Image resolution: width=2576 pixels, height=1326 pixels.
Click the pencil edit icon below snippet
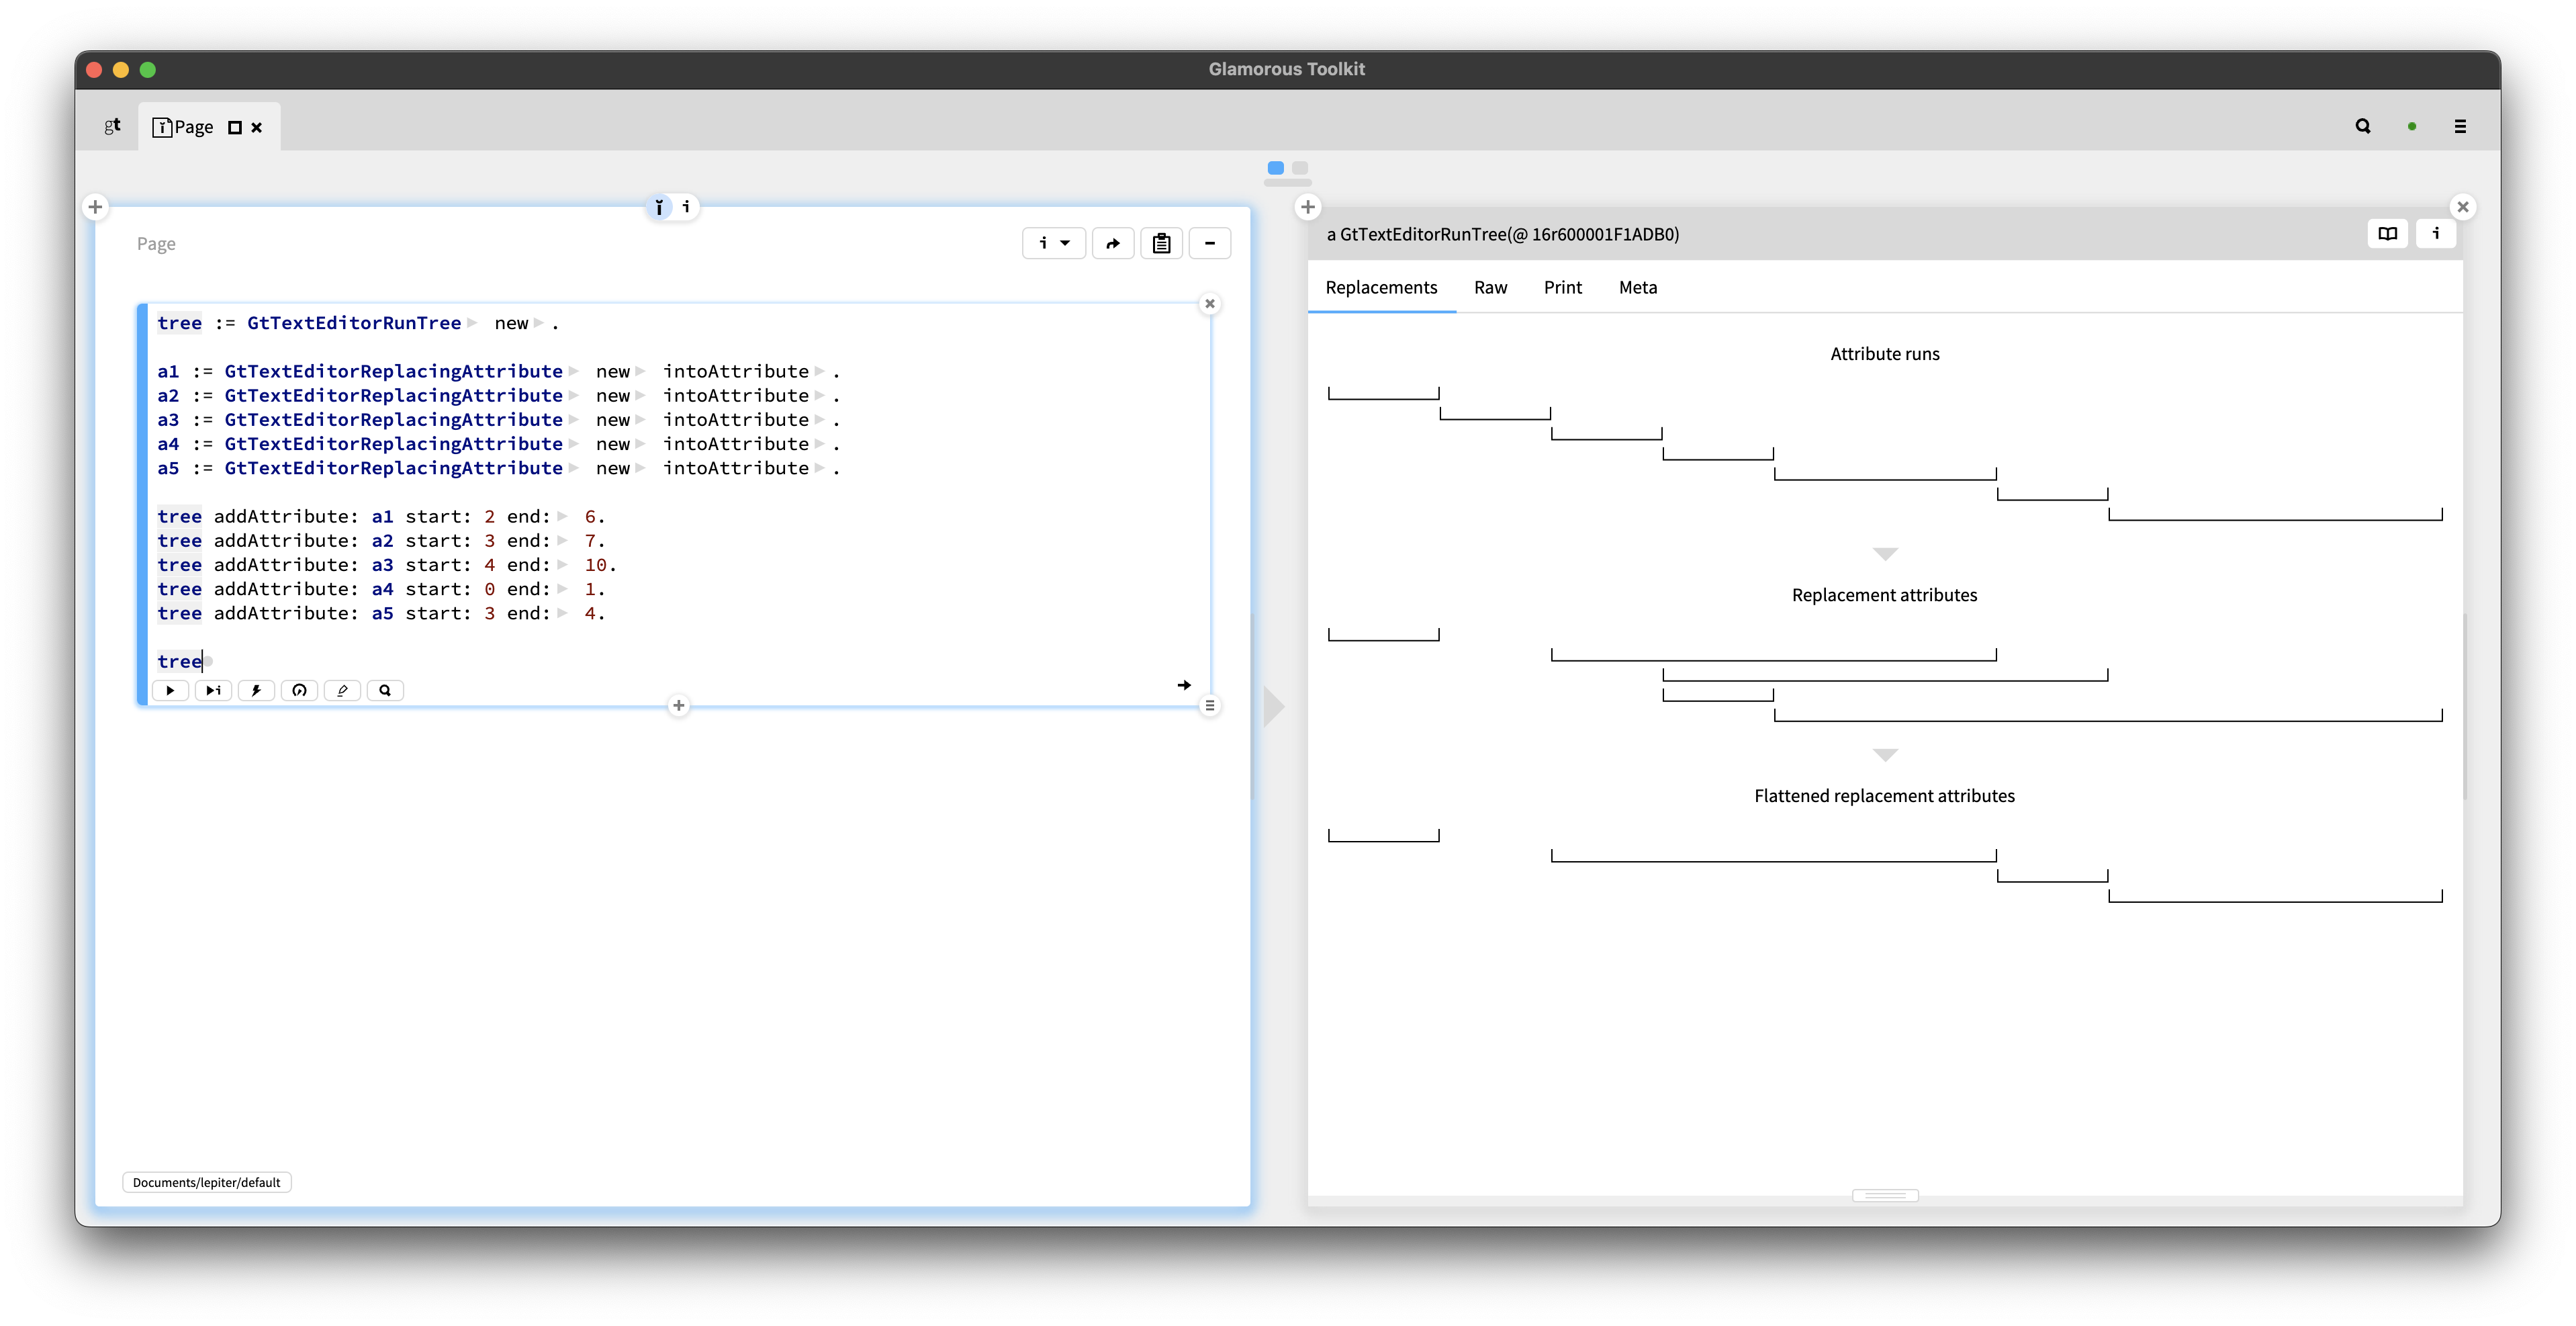[342, 690]
